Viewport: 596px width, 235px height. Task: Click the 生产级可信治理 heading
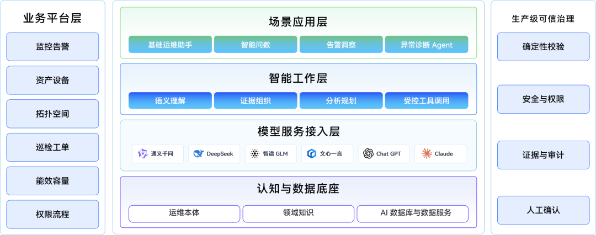pos(543,19)
